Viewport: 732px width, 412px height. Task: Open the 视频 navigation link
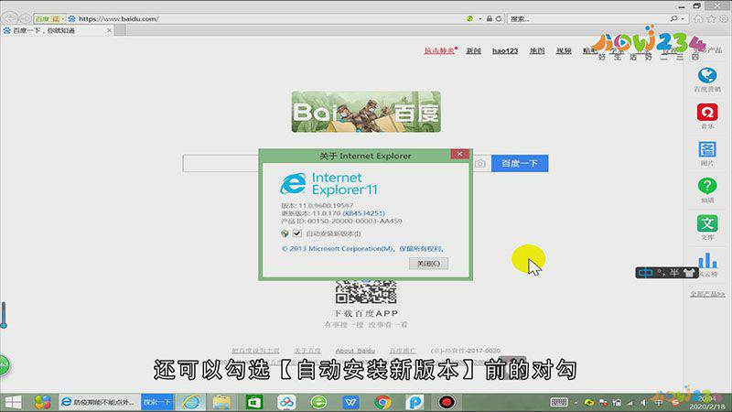pos(564,50)
